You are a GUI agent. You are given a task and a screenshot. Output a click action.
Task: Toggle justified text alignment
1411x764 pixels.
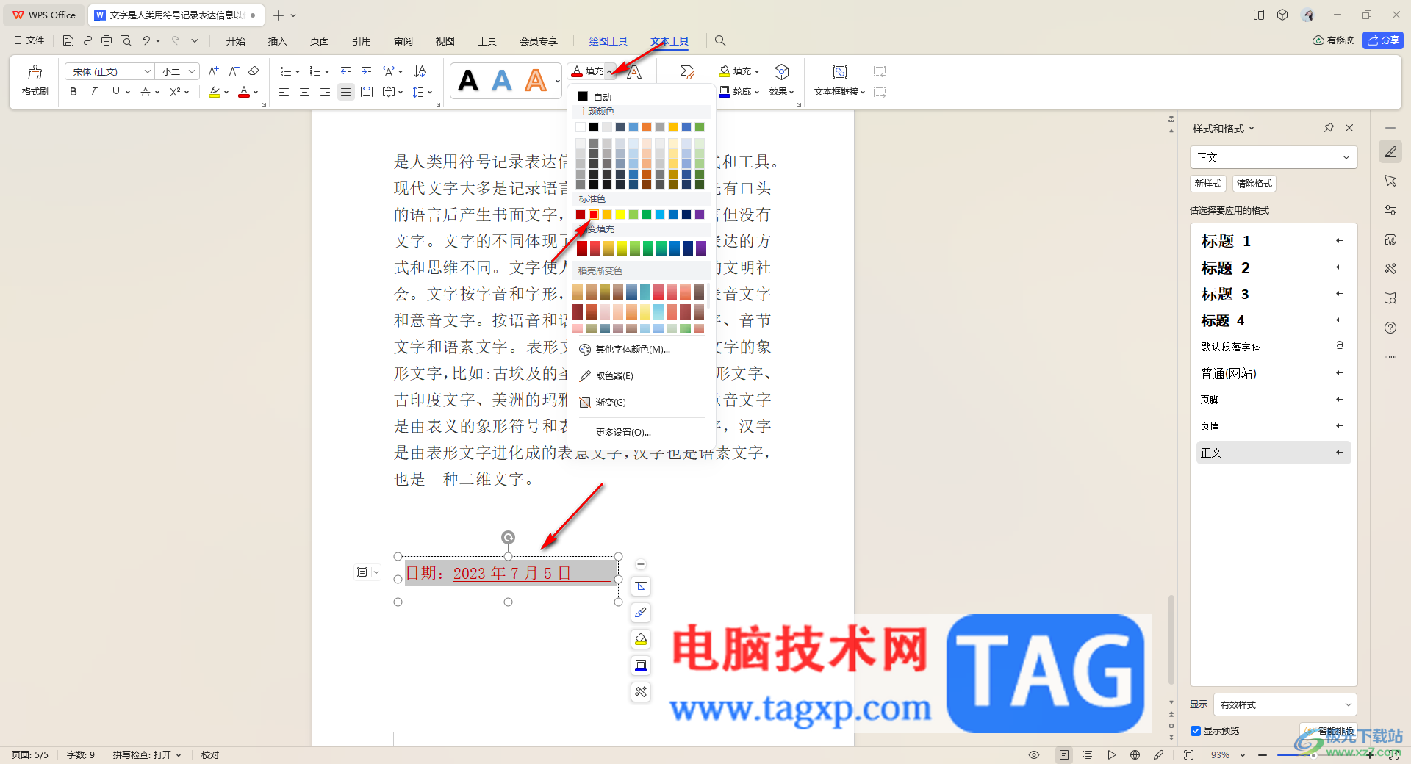tap(345, 92)
